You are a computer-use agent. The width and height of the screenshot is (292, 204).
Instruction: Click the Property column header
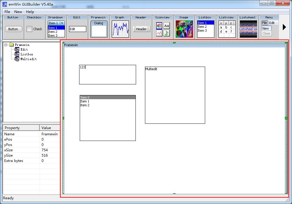(x=21, y=128)
